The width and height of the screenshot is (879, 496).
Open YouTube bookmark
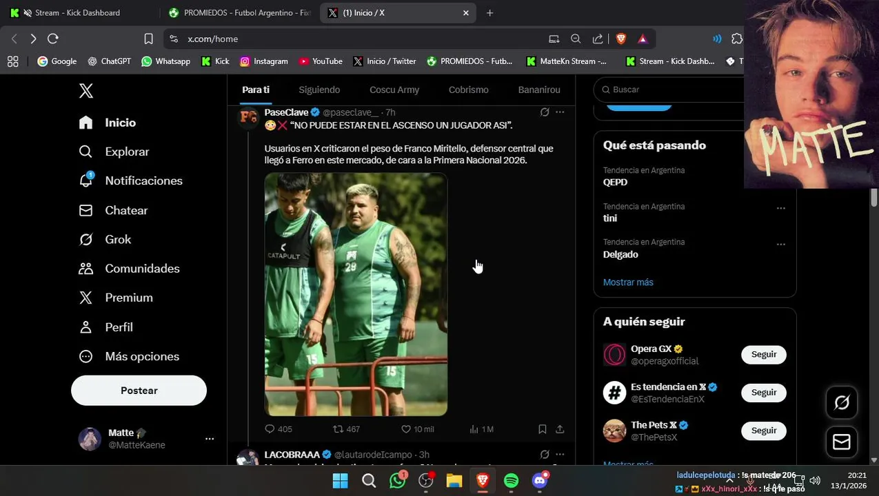pyautogui.click(x=321, y=61)
